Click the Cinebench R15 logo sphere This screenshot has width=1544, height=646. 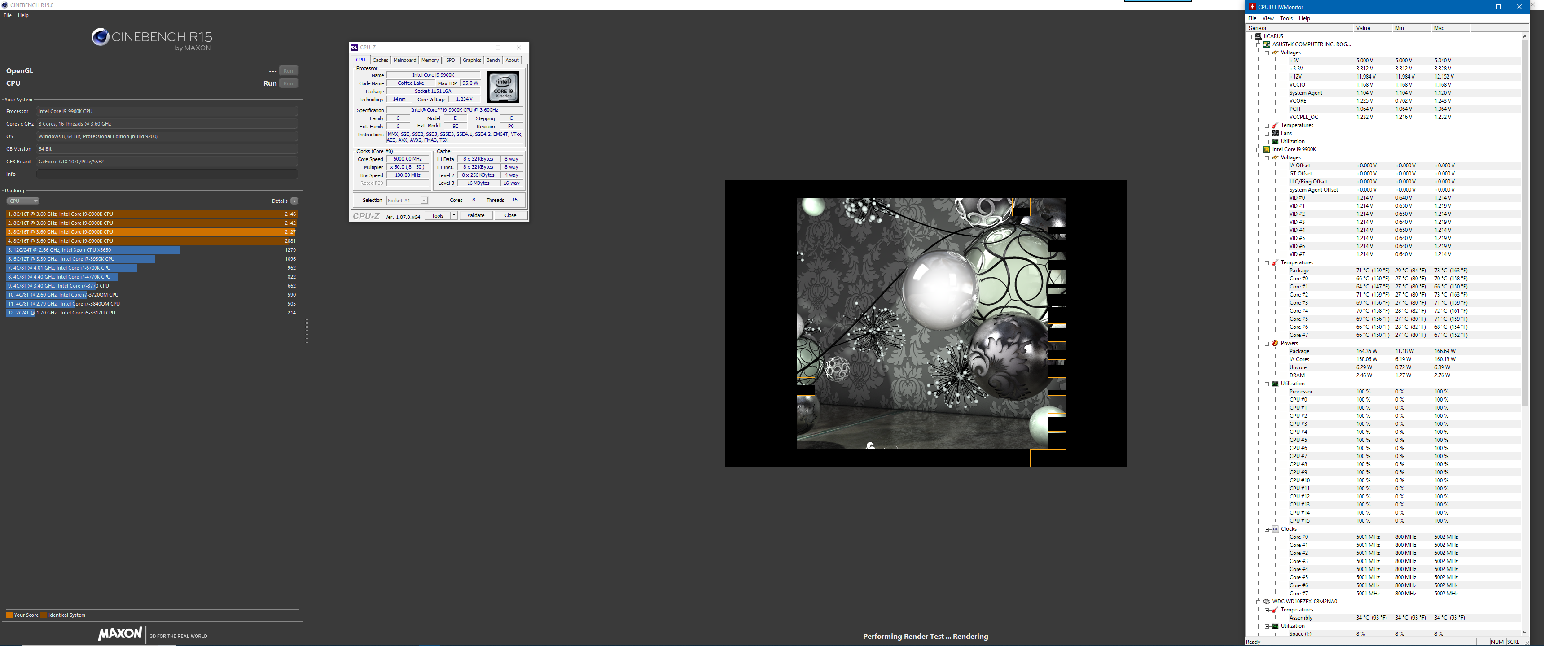tap(100, 37)
